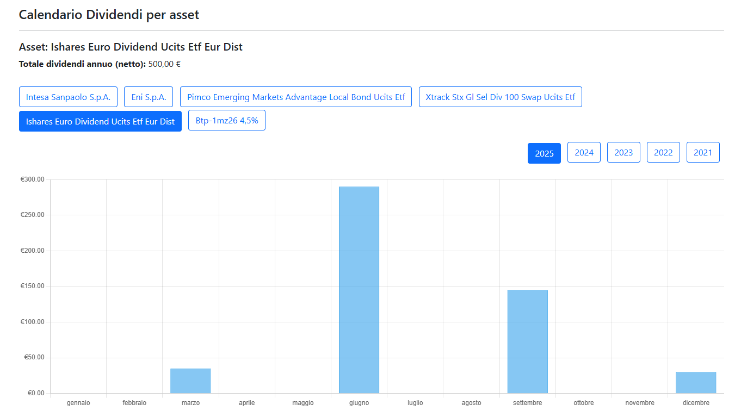Show dividends for year 2023
This screenshot has height=417, width=741.
pos(623,152)
